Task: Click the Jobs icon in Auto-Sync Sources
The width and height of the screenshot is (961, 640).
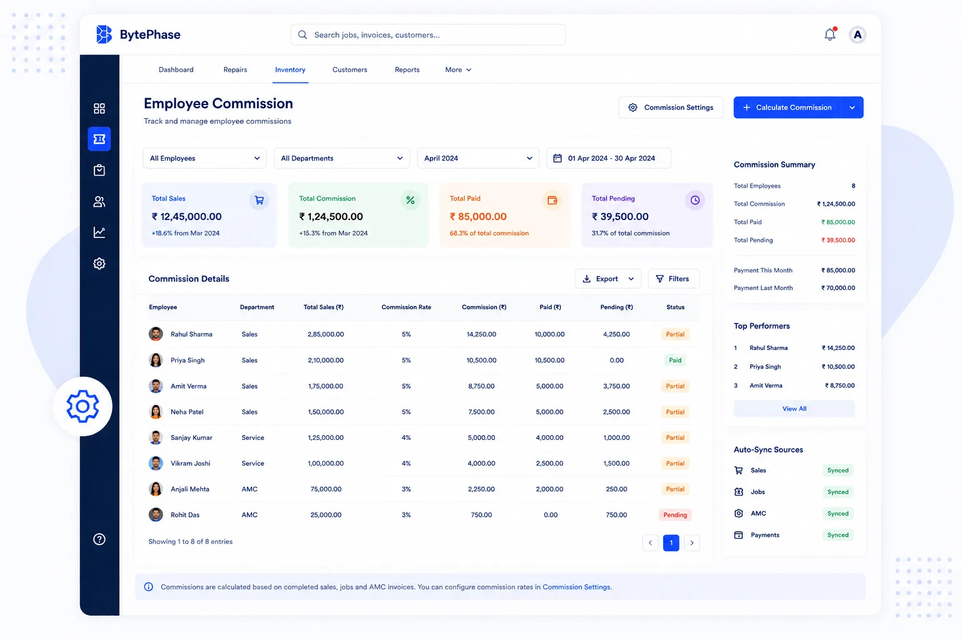Action: (738, 492)
